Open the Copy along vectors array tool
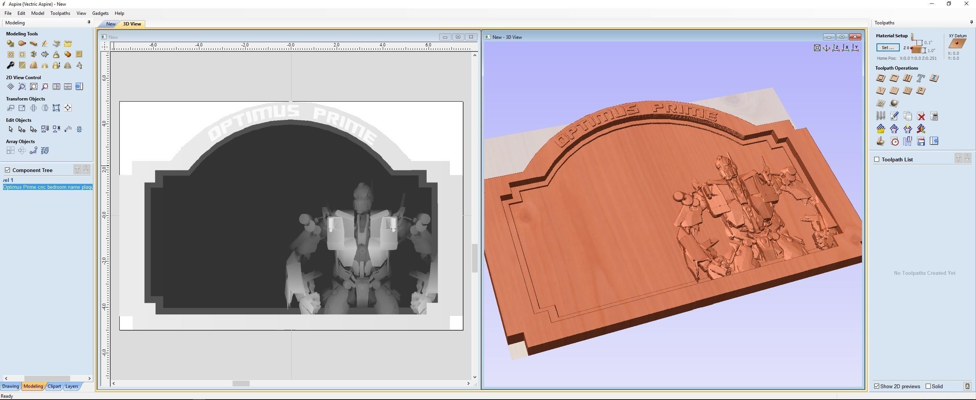Image resolution: width=976 pixels, height=400 pixels. click(x=34, y=151)
